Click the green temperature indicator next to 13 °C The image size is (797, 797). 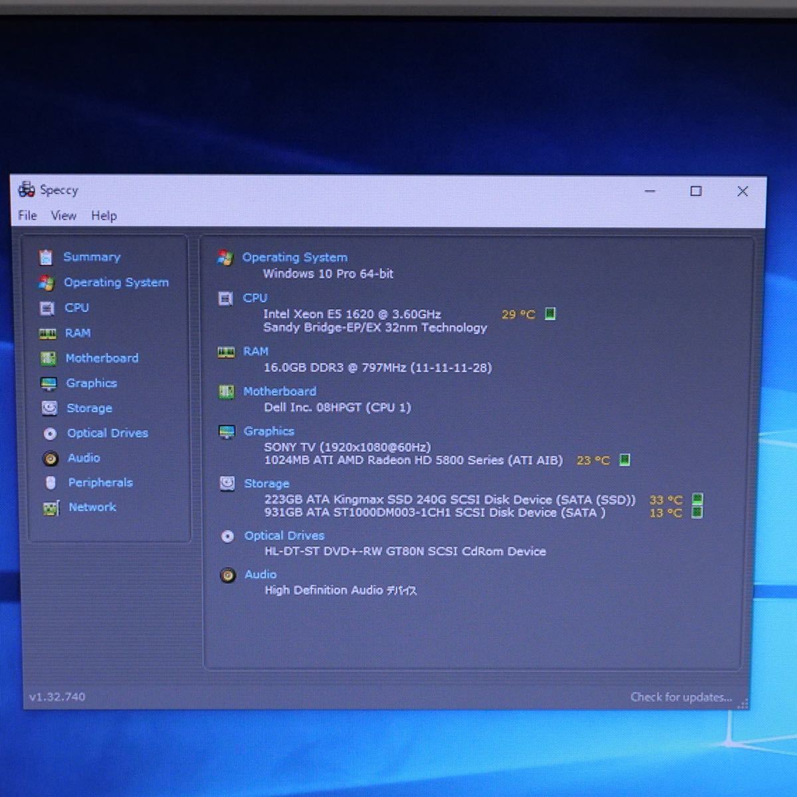coord(697,512)
